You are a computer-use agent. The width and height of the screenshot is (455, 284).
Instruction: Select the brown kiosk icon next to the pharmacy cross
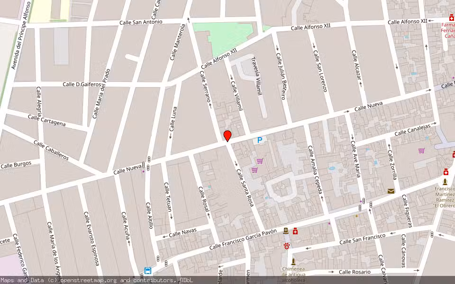(285, 231)
